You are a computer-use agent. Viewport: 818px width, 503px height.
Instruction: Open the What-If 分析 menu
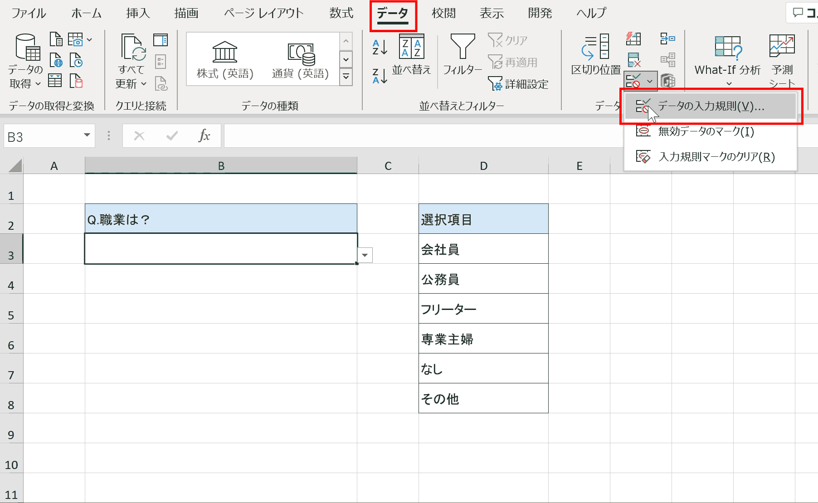[727, 61]
